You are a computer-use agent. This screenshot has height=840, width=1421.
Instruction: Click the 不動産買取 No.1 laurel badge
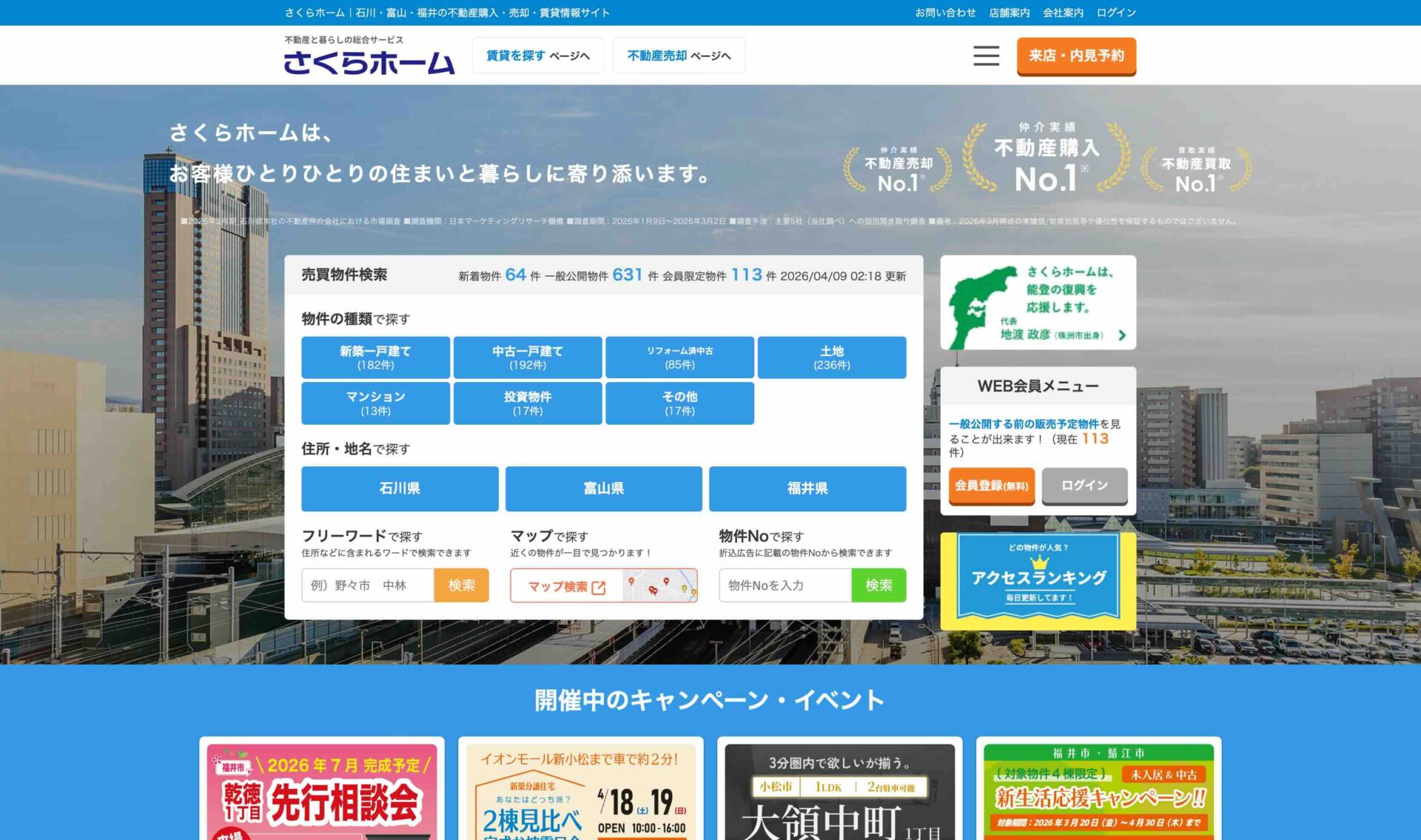[x=1195, y=170]
